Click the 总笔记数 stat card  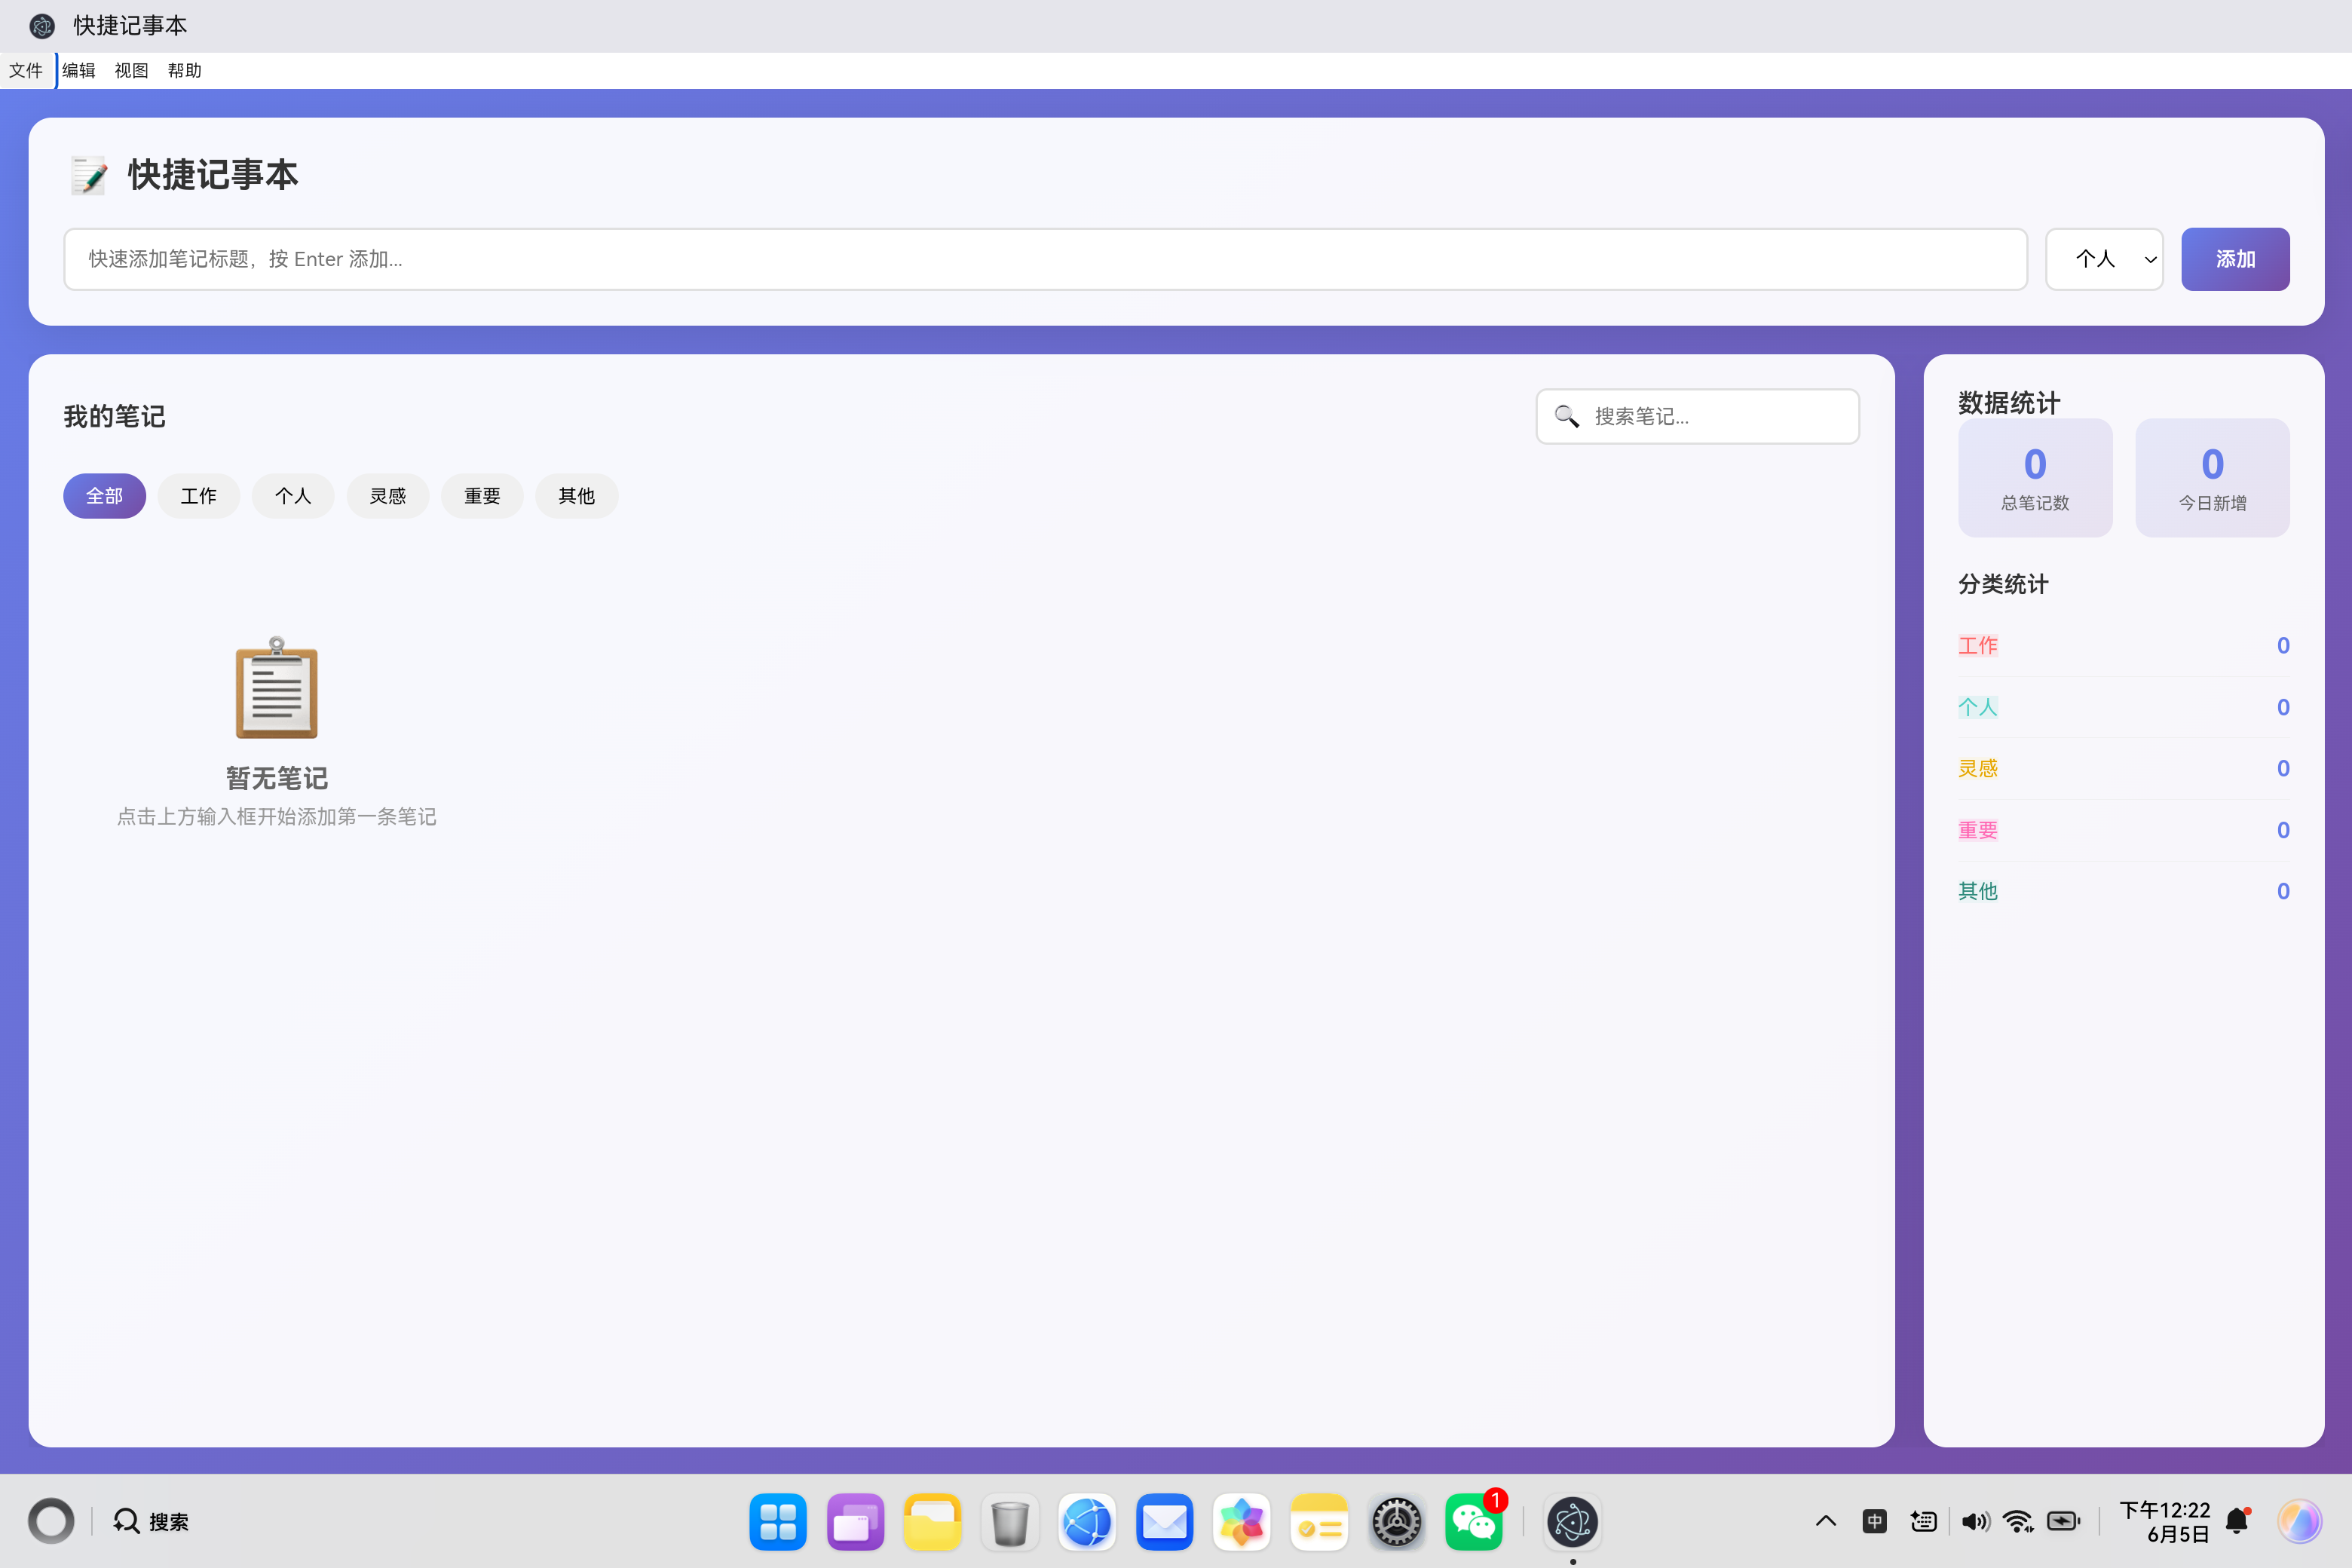click(2035, 477)
